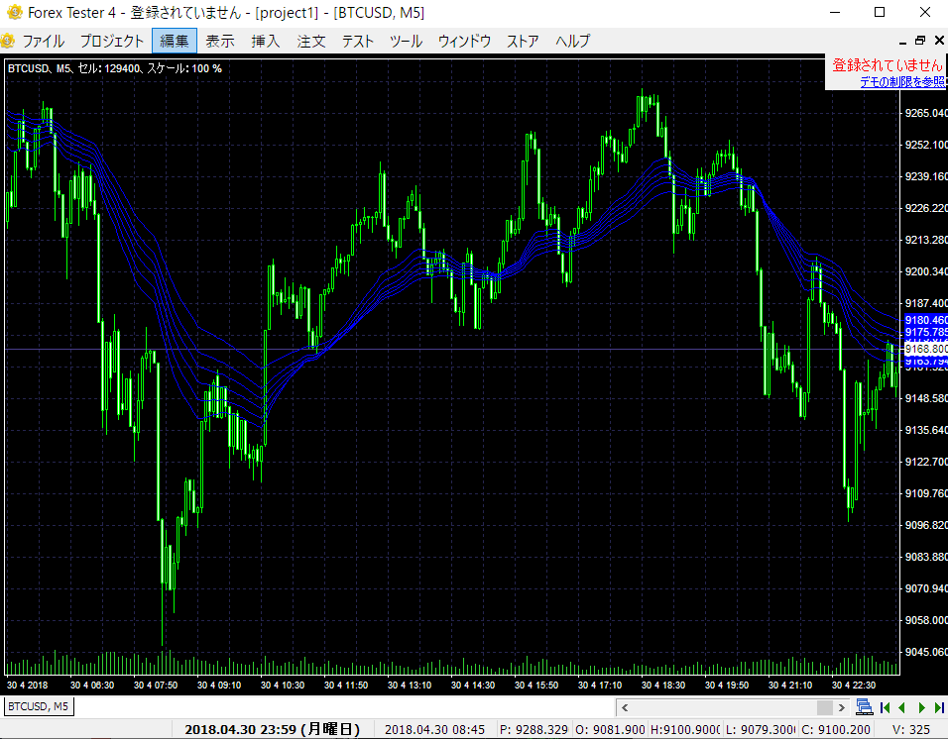Image resolution: width=948 pixels, height=739 pixels.
Task: Click the previous tab green left arrow
Action: click(x=902, y=707)
